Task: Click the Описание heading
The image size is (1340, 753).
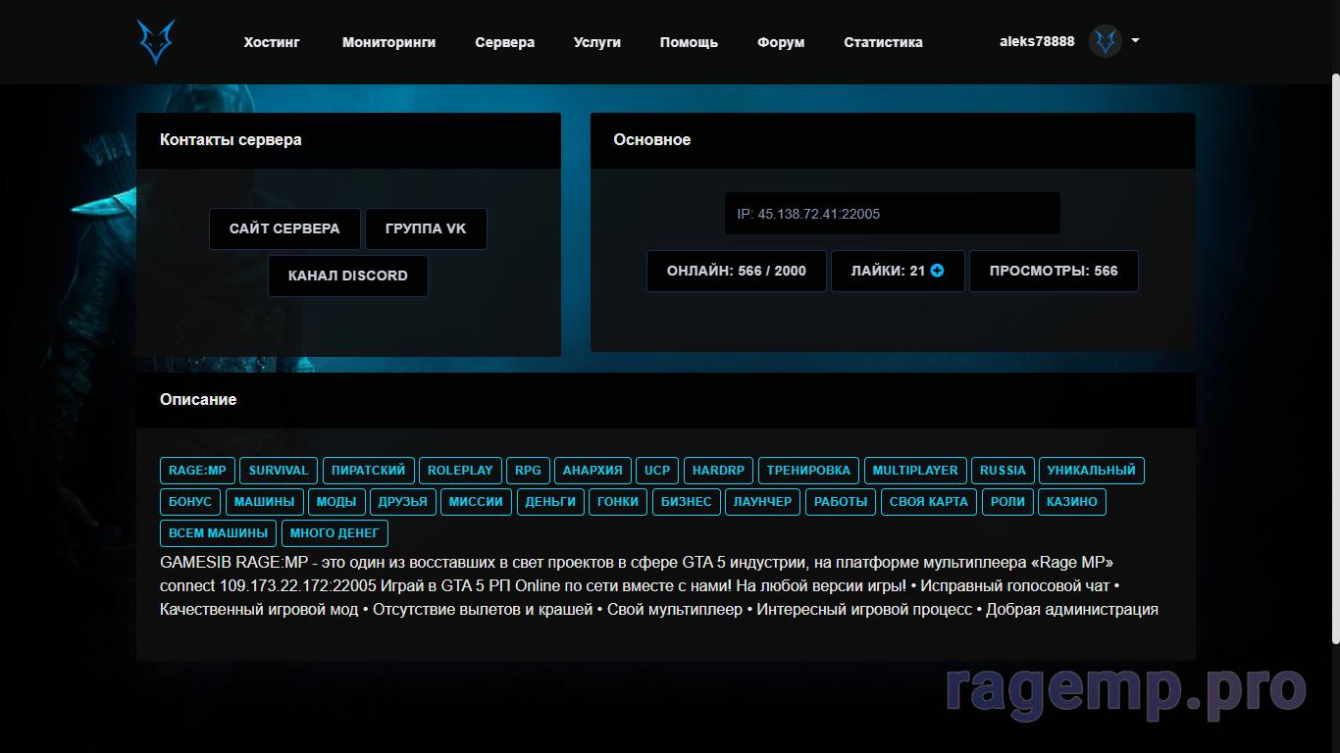Action: [x=198, y=400]
